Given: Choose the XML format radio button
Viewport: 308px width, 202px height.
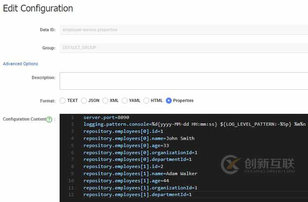Looking at the screenshot, I should (105, 100).
